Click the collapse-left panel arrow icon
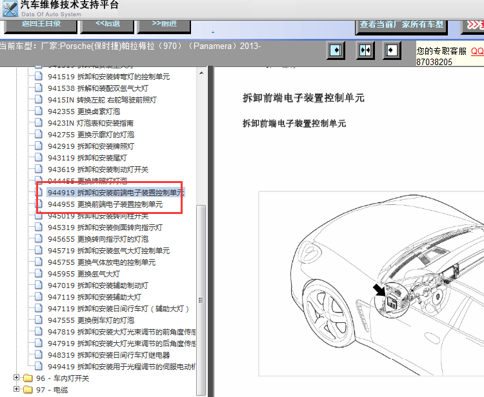Screen dimensions: 484x397 (x=392, y=50)
